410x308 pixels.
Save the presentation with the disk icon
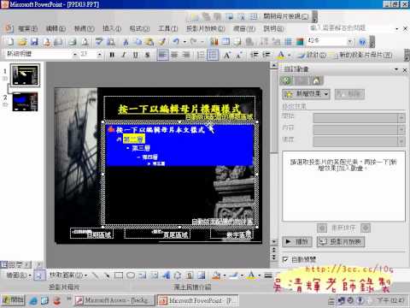pyautogui.click(x=34, y=42)
